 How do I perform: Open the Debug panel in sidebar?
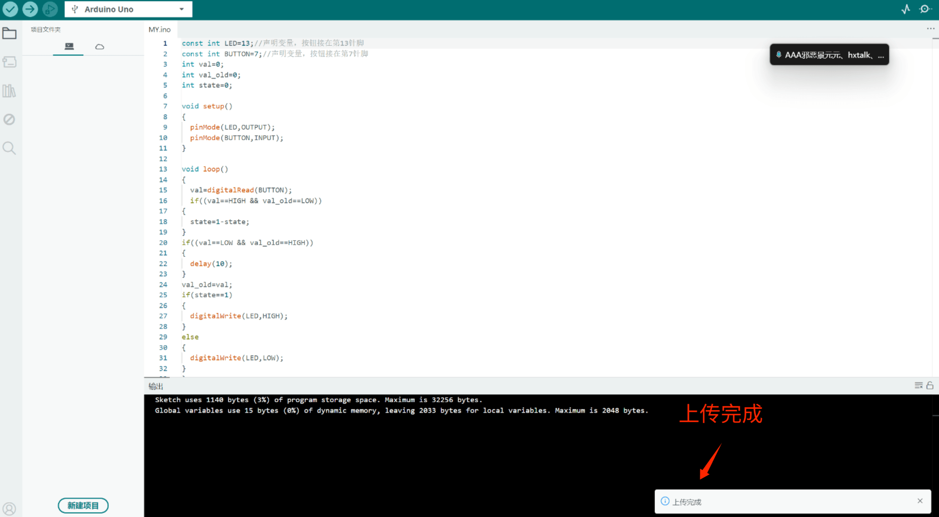point(9,119)
